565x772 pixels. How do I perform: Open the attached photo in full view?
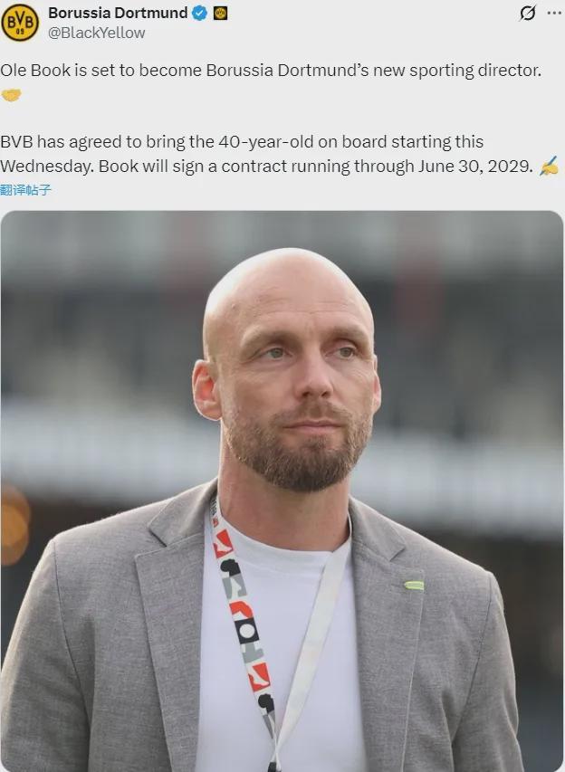coord(282,491)
